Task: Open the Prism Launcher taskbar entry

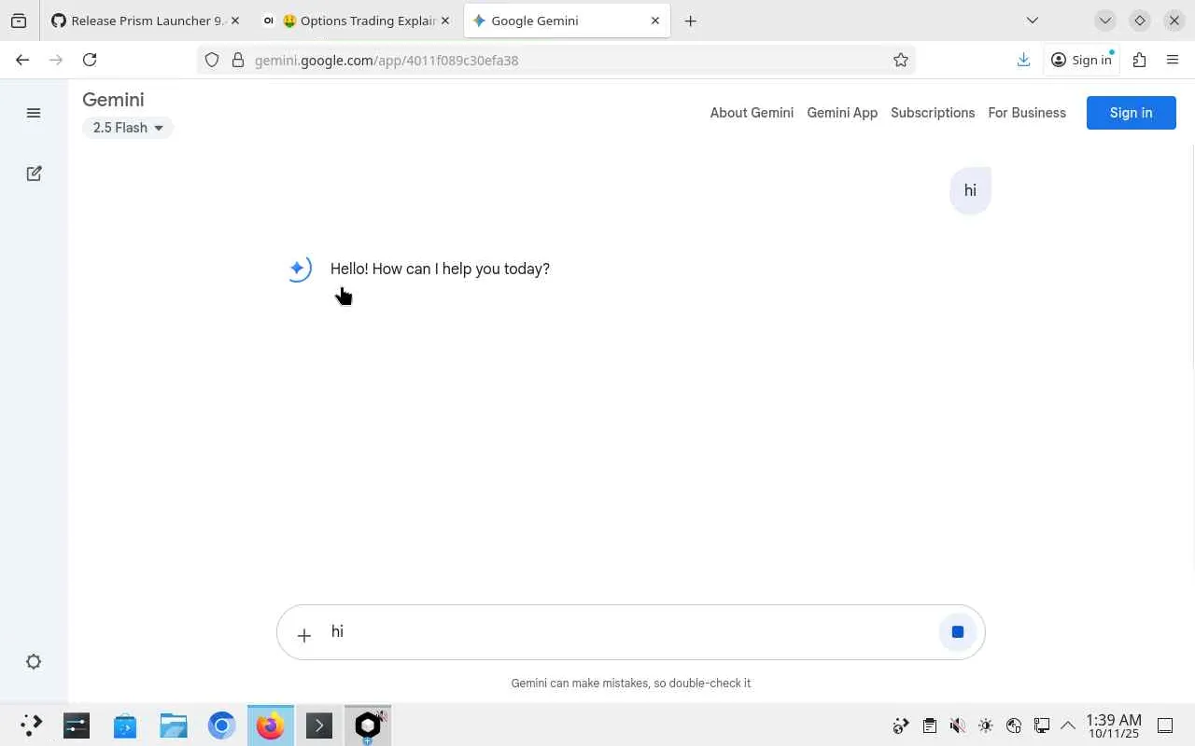Action: (x=367, y=725)
